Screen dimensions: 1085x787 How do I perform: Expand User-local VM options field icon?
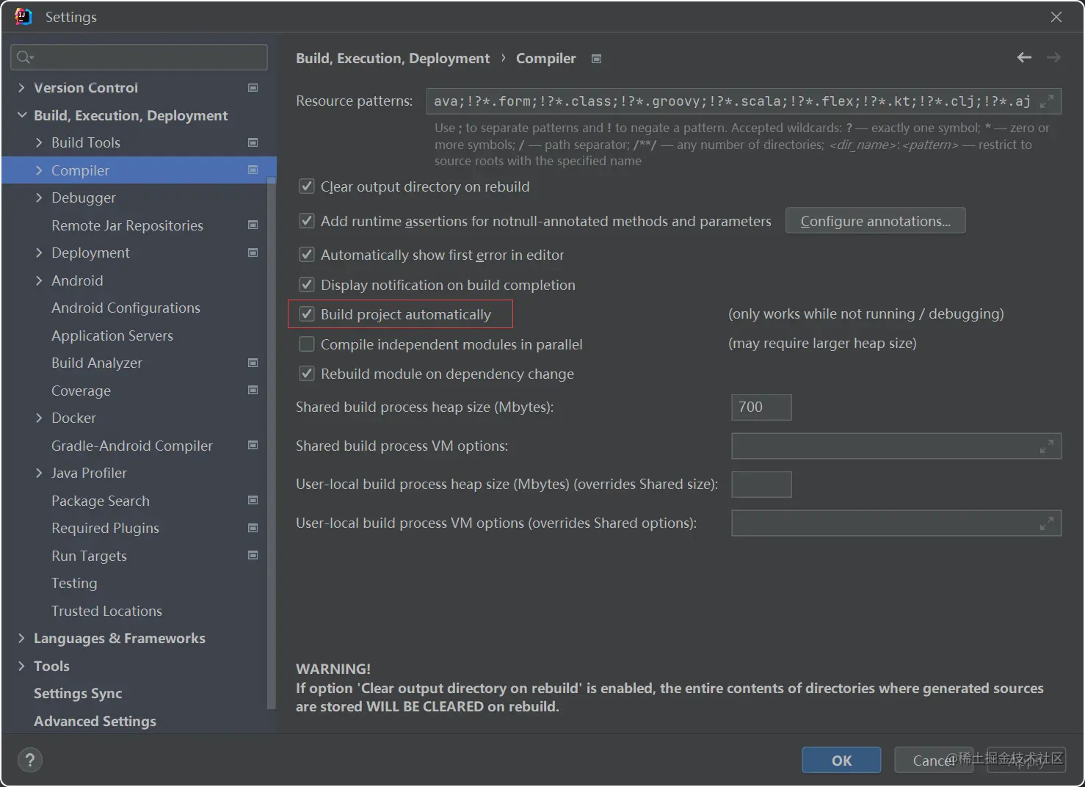pyautogui.click(x=1047, y=523)
